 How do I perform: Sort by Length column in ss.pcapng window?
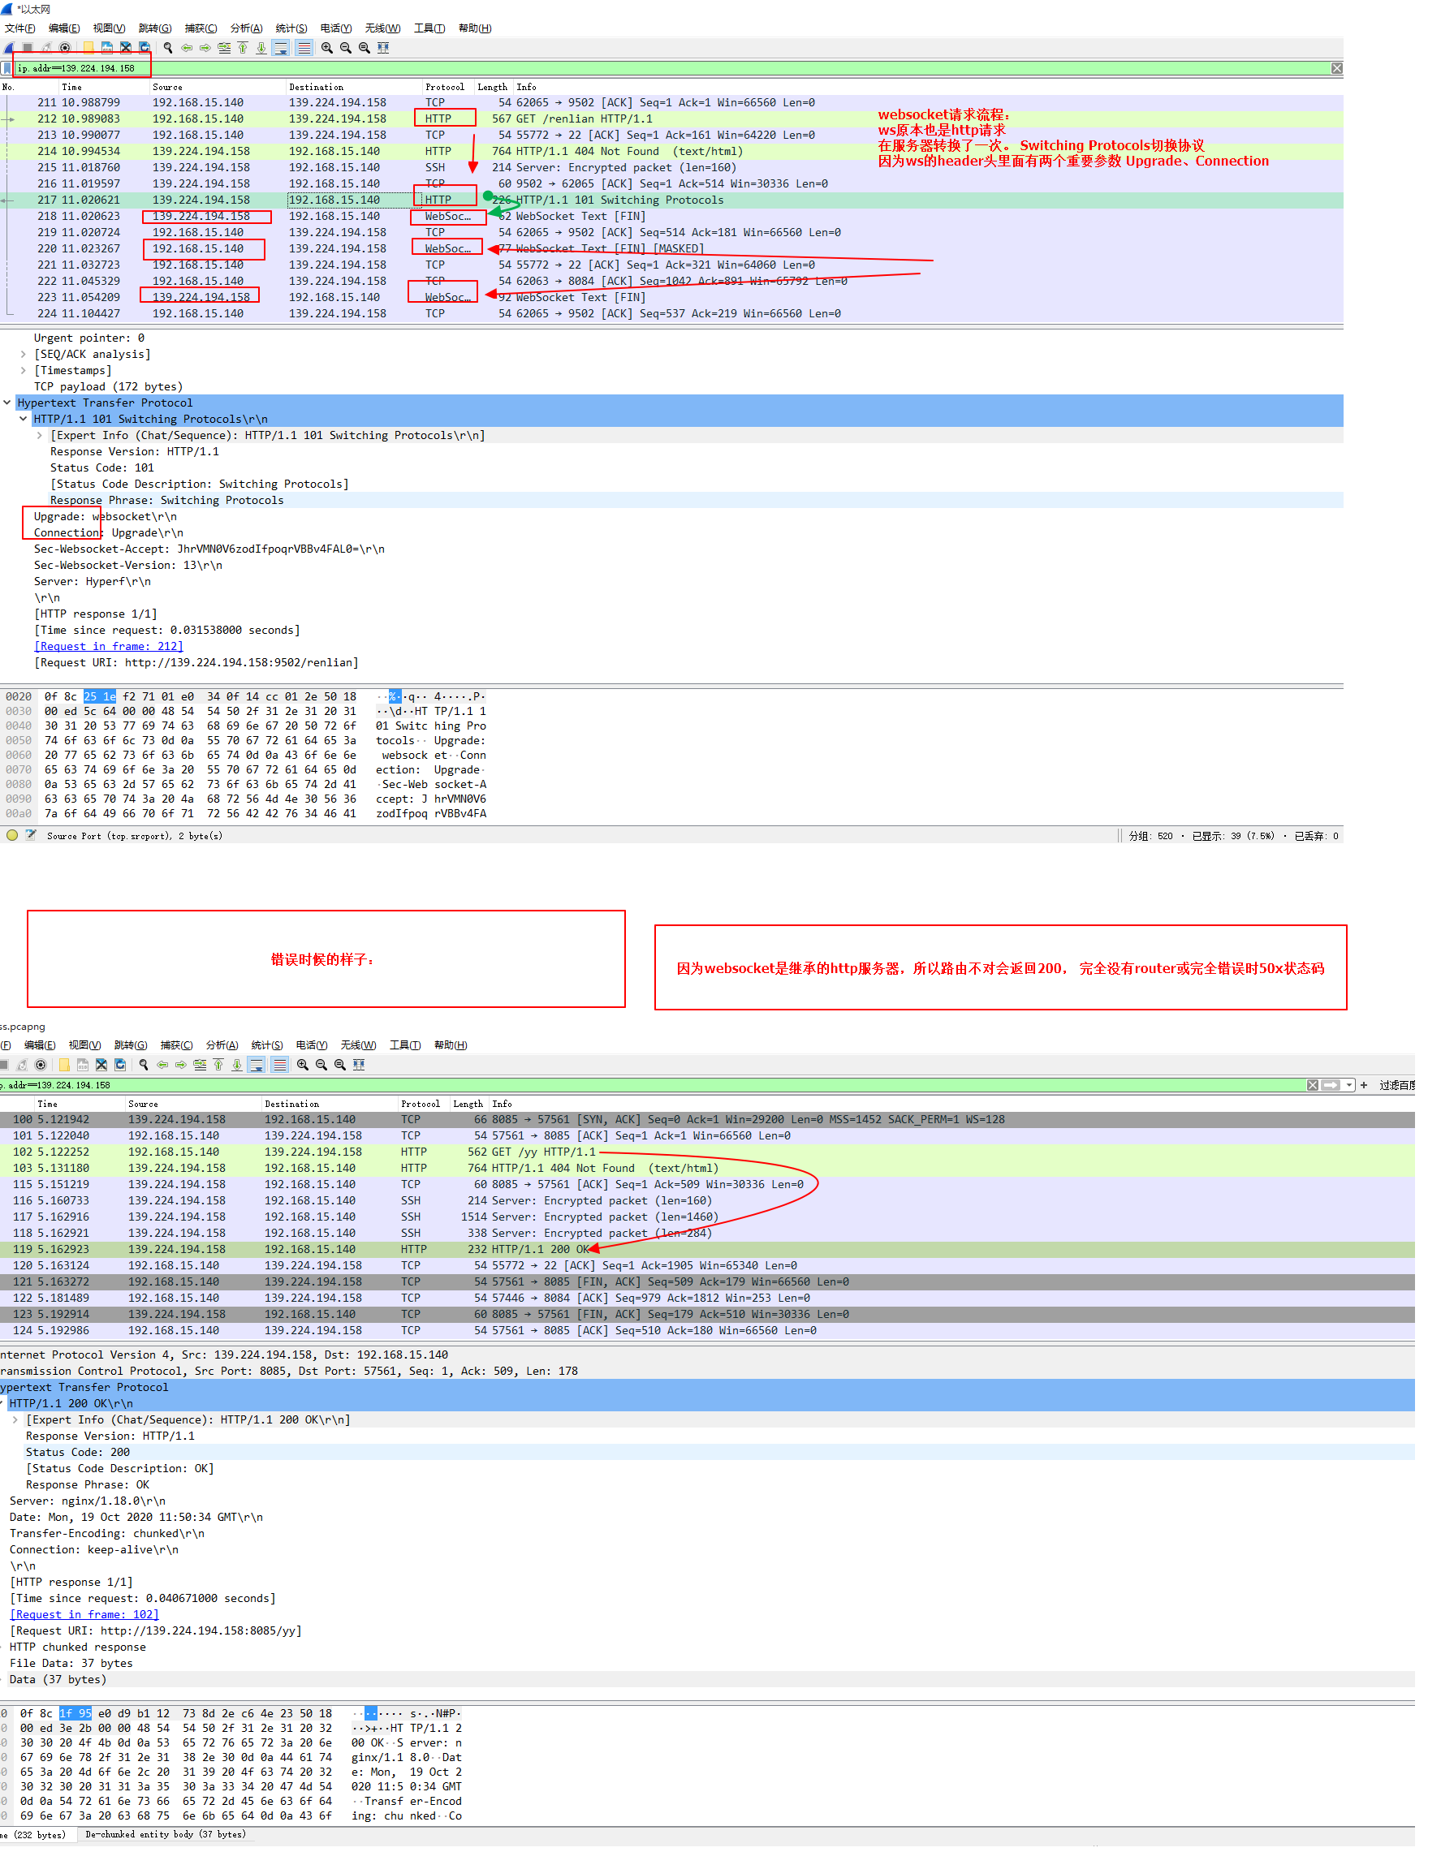click(468, 1104)
